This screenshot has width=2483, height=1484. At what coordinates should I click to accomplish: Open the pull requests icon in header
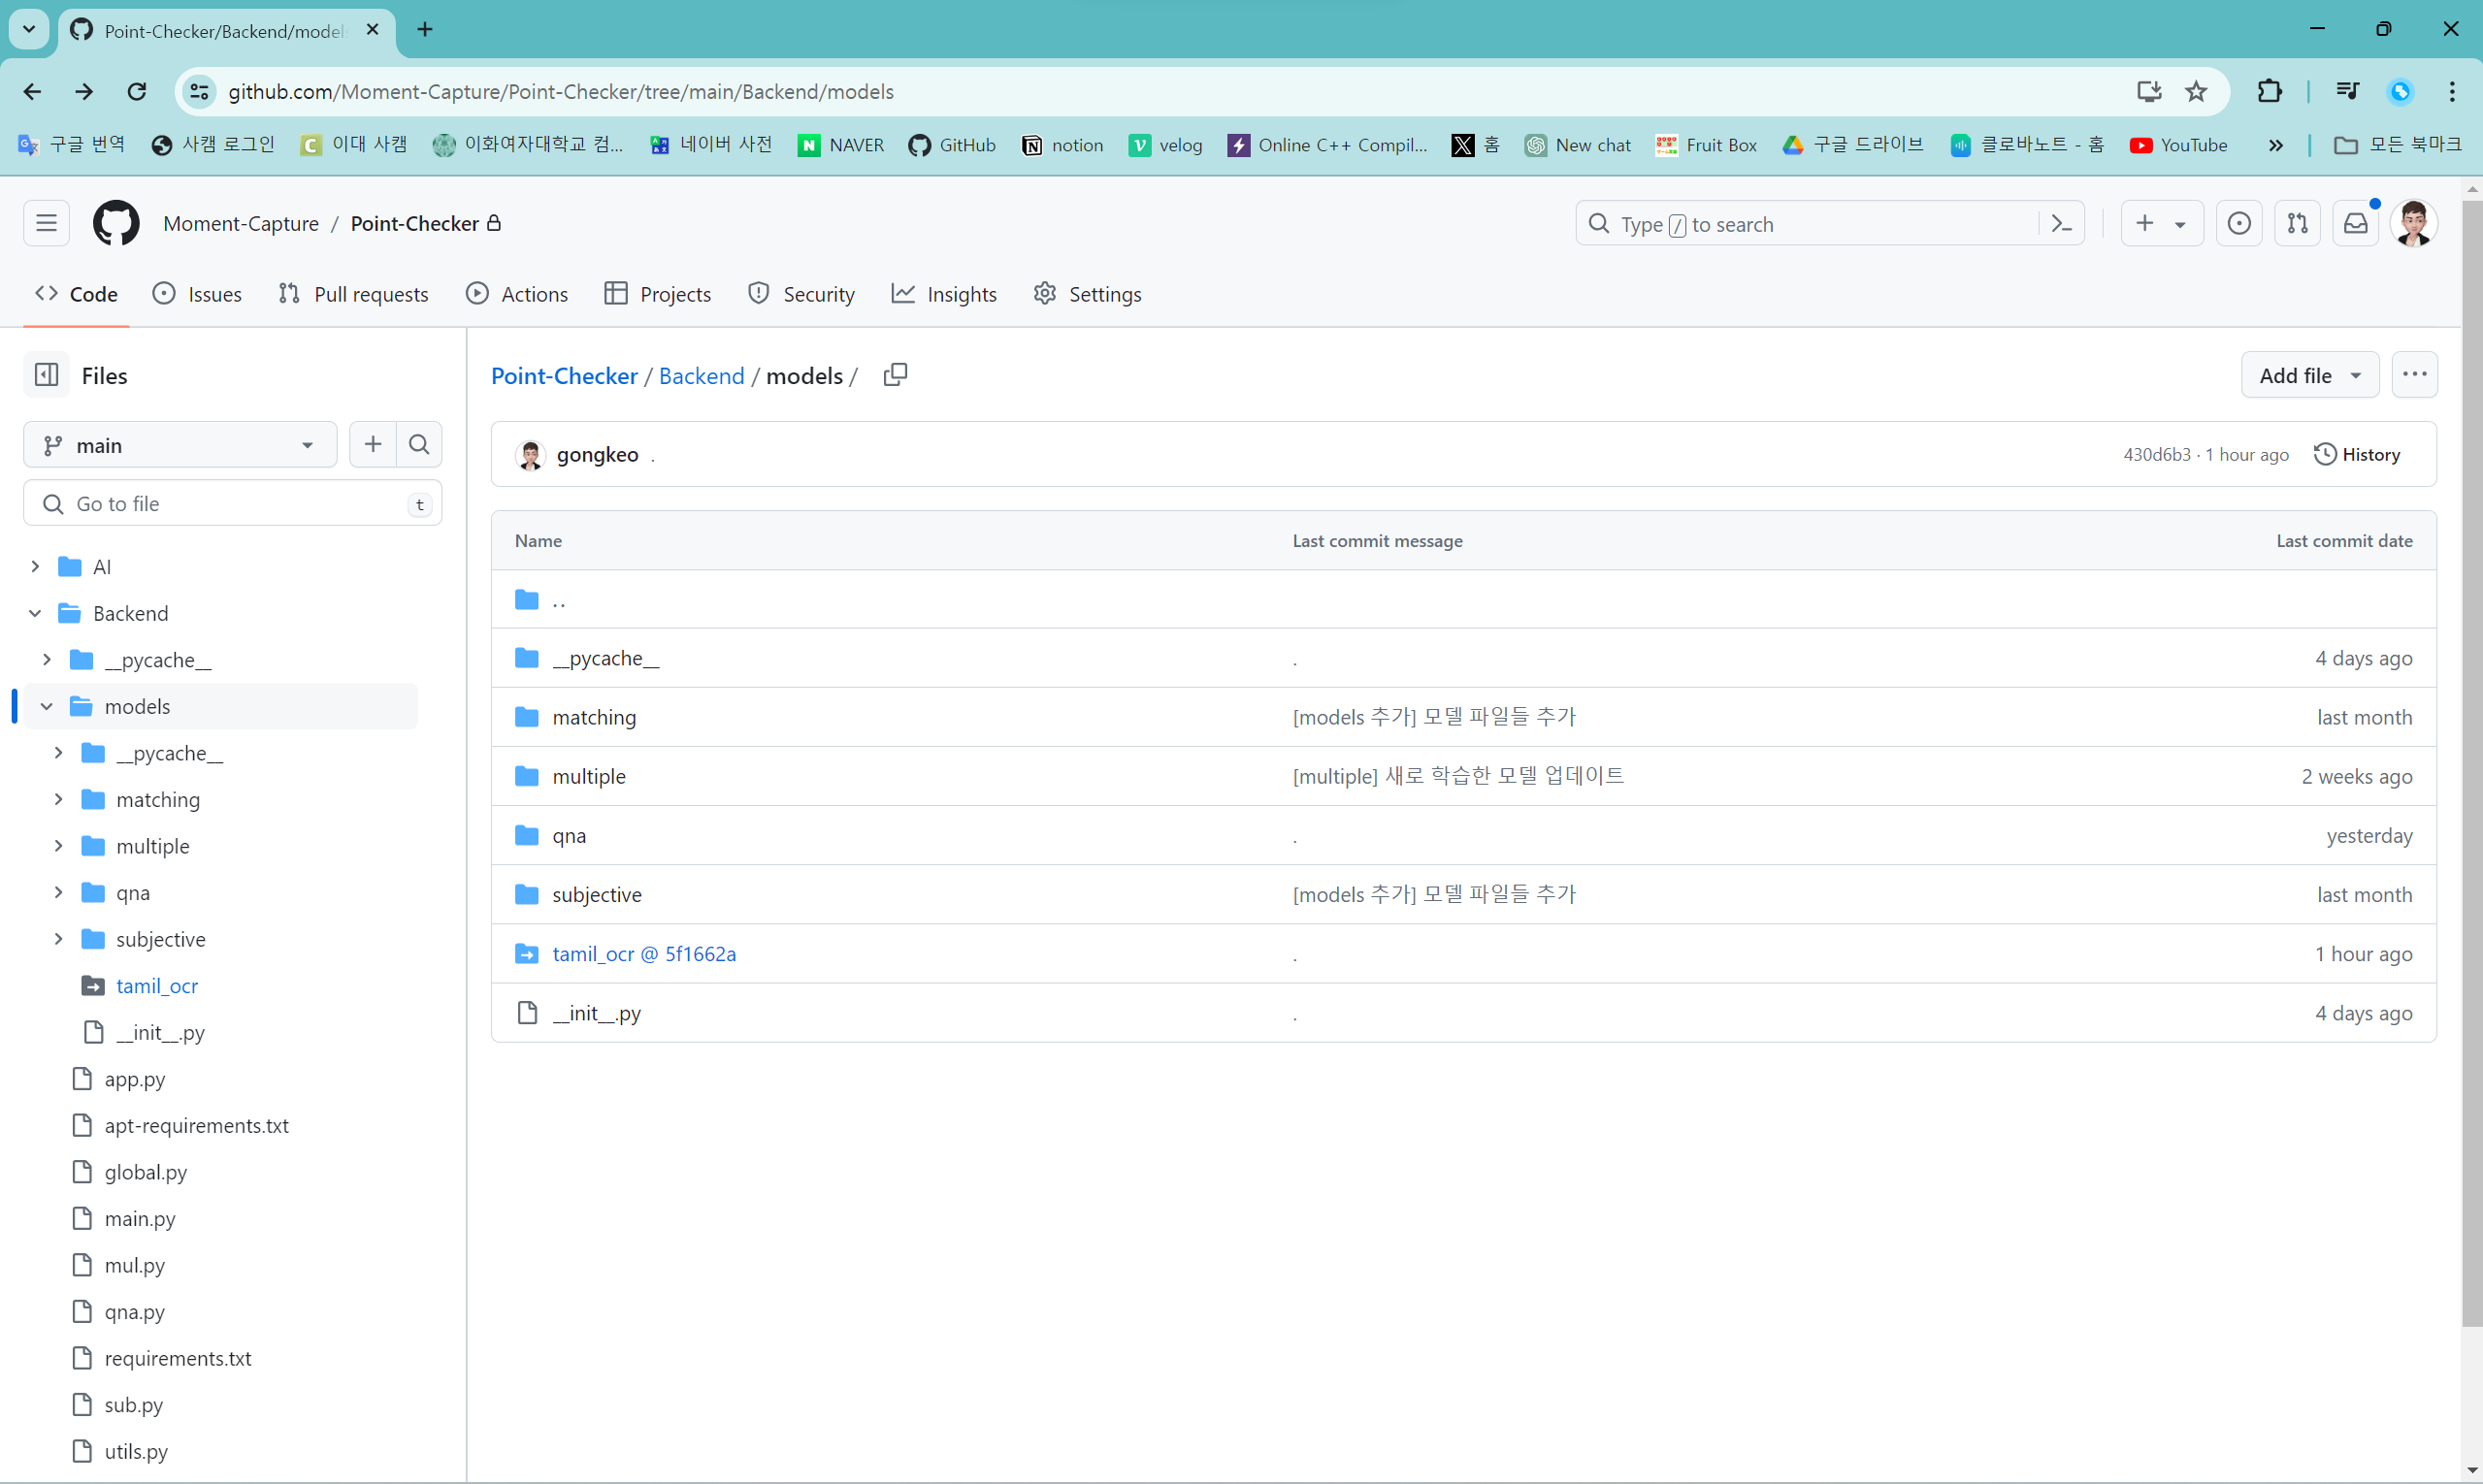tap(2298, 224)
